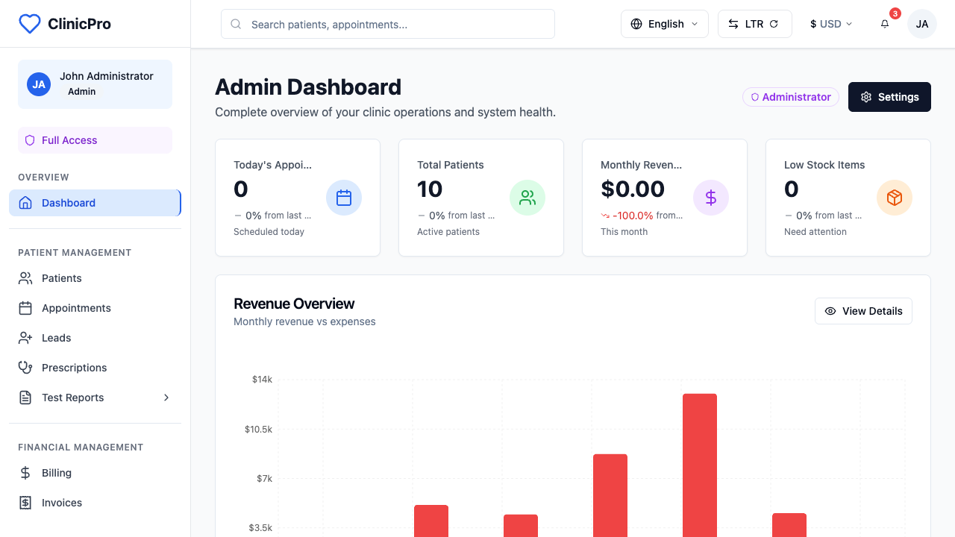This screenshot has width=955, height=537.
Task: Click the Need attention caption
Action: (x=815, y=232)
